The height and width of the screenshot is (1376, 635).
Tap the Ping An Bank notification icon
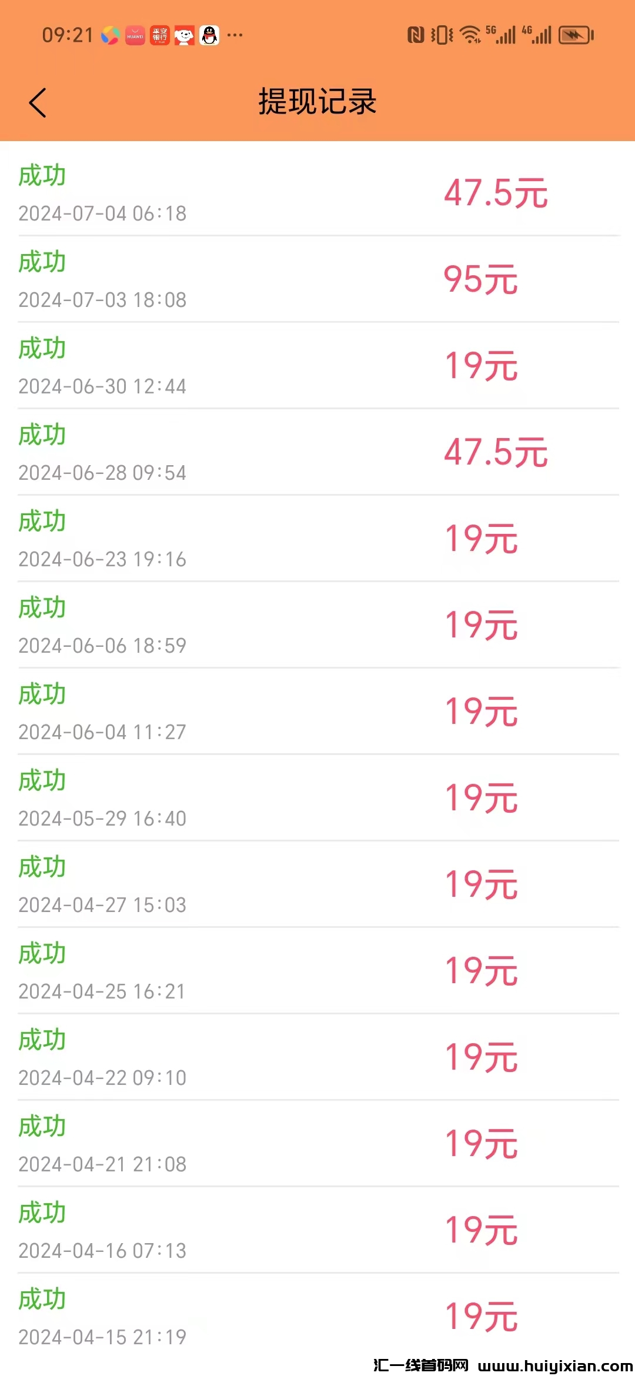(x=160, y=35)
